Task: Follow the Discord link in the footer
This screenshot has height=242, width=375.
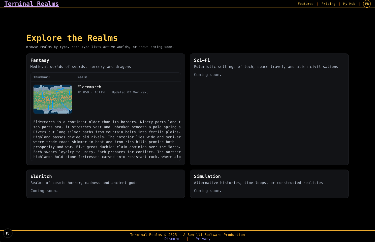Action: point(172,239)
